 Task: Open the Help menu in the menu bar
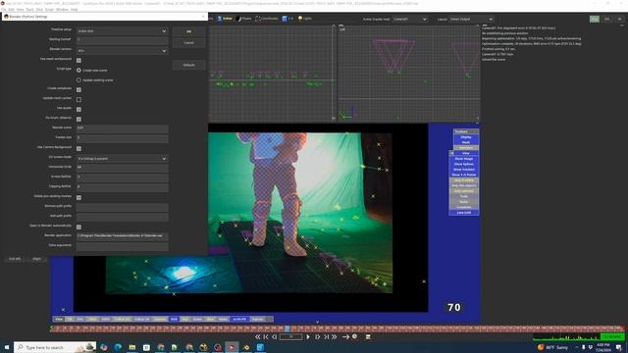(x=75, y=9)
